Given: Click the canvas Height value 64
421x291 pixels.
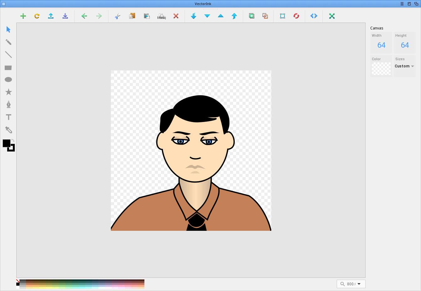Looking at the screenshot, I should 405,45.
